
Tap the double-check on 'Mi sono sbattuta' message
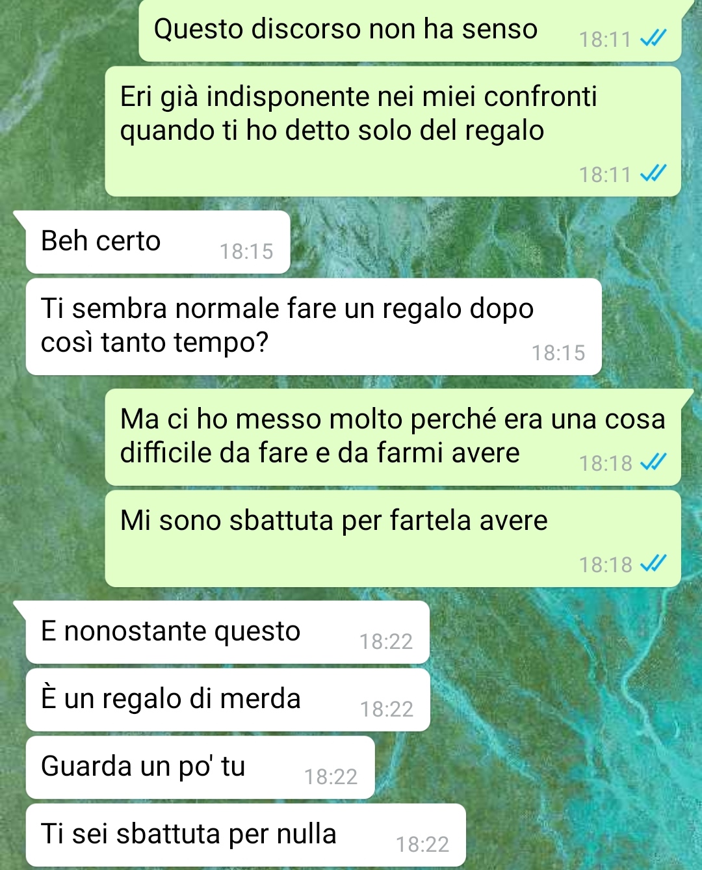pos(653,564)
